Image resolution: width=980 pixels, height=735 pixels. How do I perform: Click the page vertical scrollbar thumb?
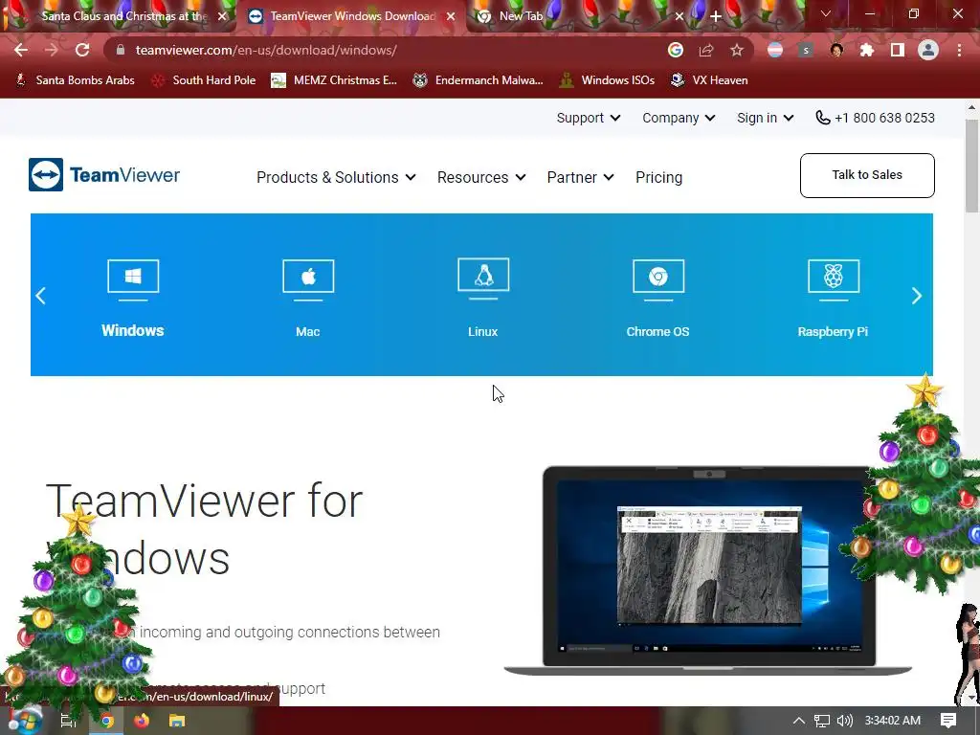(x=972, y=166)
